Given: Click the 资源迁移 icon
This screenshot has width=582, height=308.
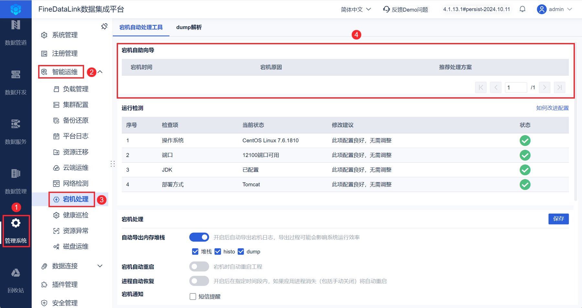Looking at the screenshot, I should tap(56, 152).
